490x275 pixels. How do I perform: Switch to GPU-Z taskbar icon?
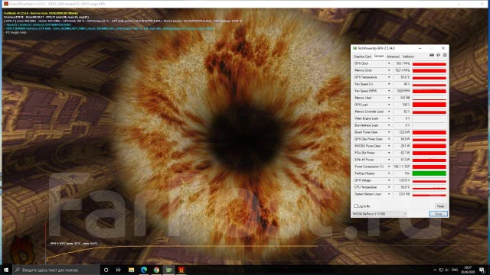(168, 270)
